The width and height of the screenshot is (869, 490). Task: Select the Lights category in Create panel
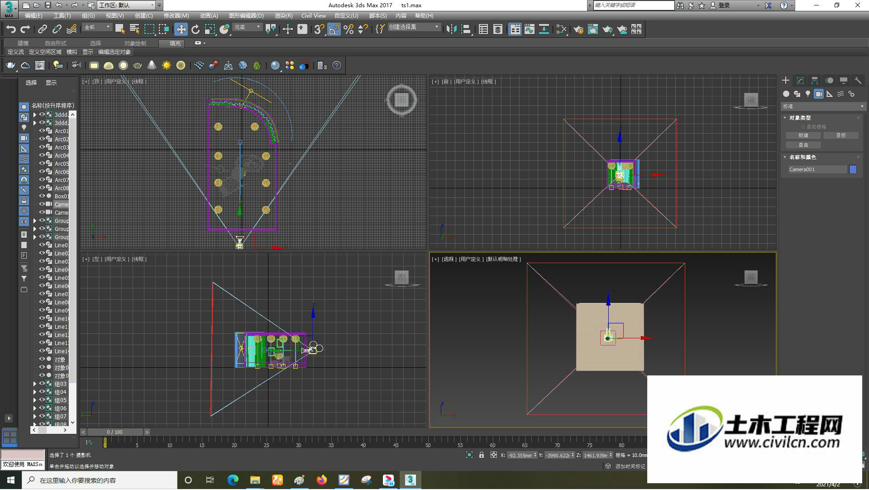coord(808,94)
